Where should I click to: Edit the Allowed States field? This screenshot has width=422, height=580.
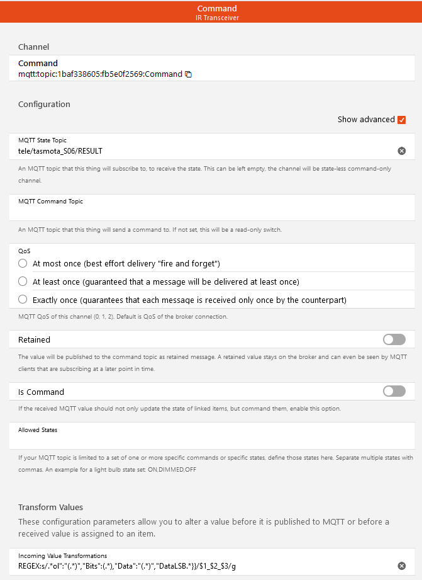(211, 440)
